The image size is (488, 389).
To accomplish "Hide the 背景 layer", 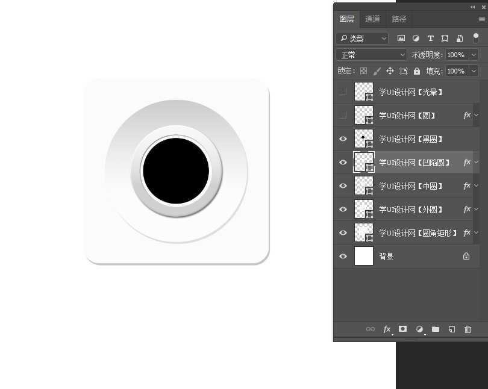I will (x=343, y=257).
